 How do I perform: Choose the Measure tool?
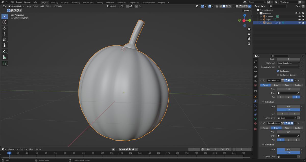[x=4, y=57]
